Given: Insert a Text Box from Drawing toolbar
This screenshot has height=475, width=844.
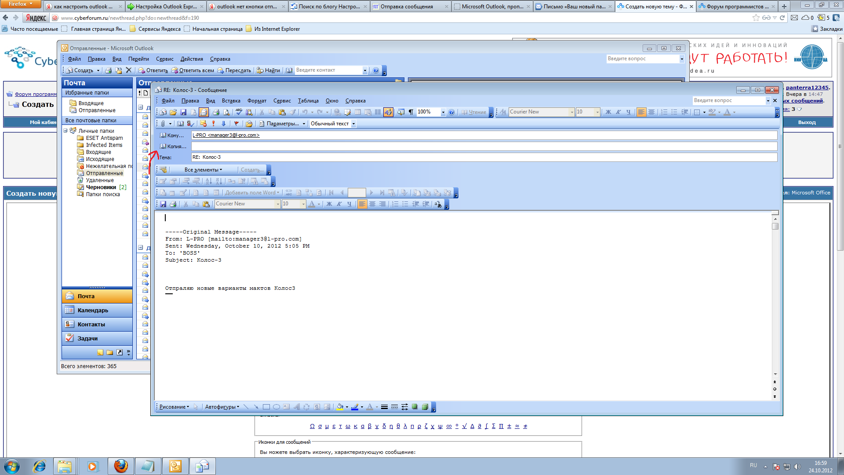Looking at the screenshot, I should point(286,407).
